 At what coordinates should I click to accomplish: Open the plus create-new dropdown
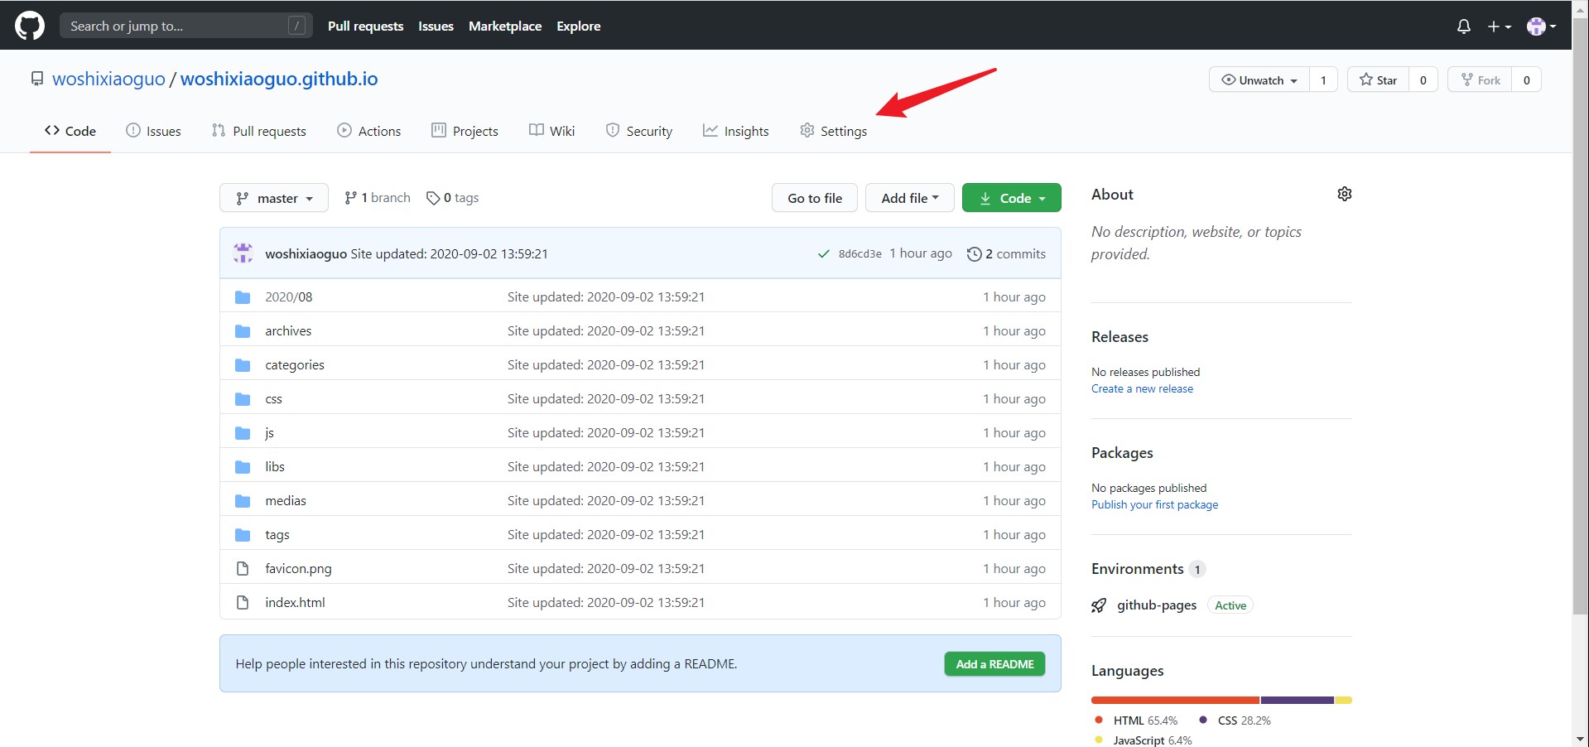click(1499, 27)
